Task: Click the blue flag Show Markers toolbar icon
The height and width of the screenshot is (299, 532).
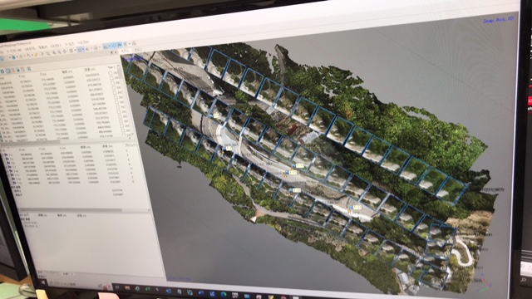Action: pos(120,45)
